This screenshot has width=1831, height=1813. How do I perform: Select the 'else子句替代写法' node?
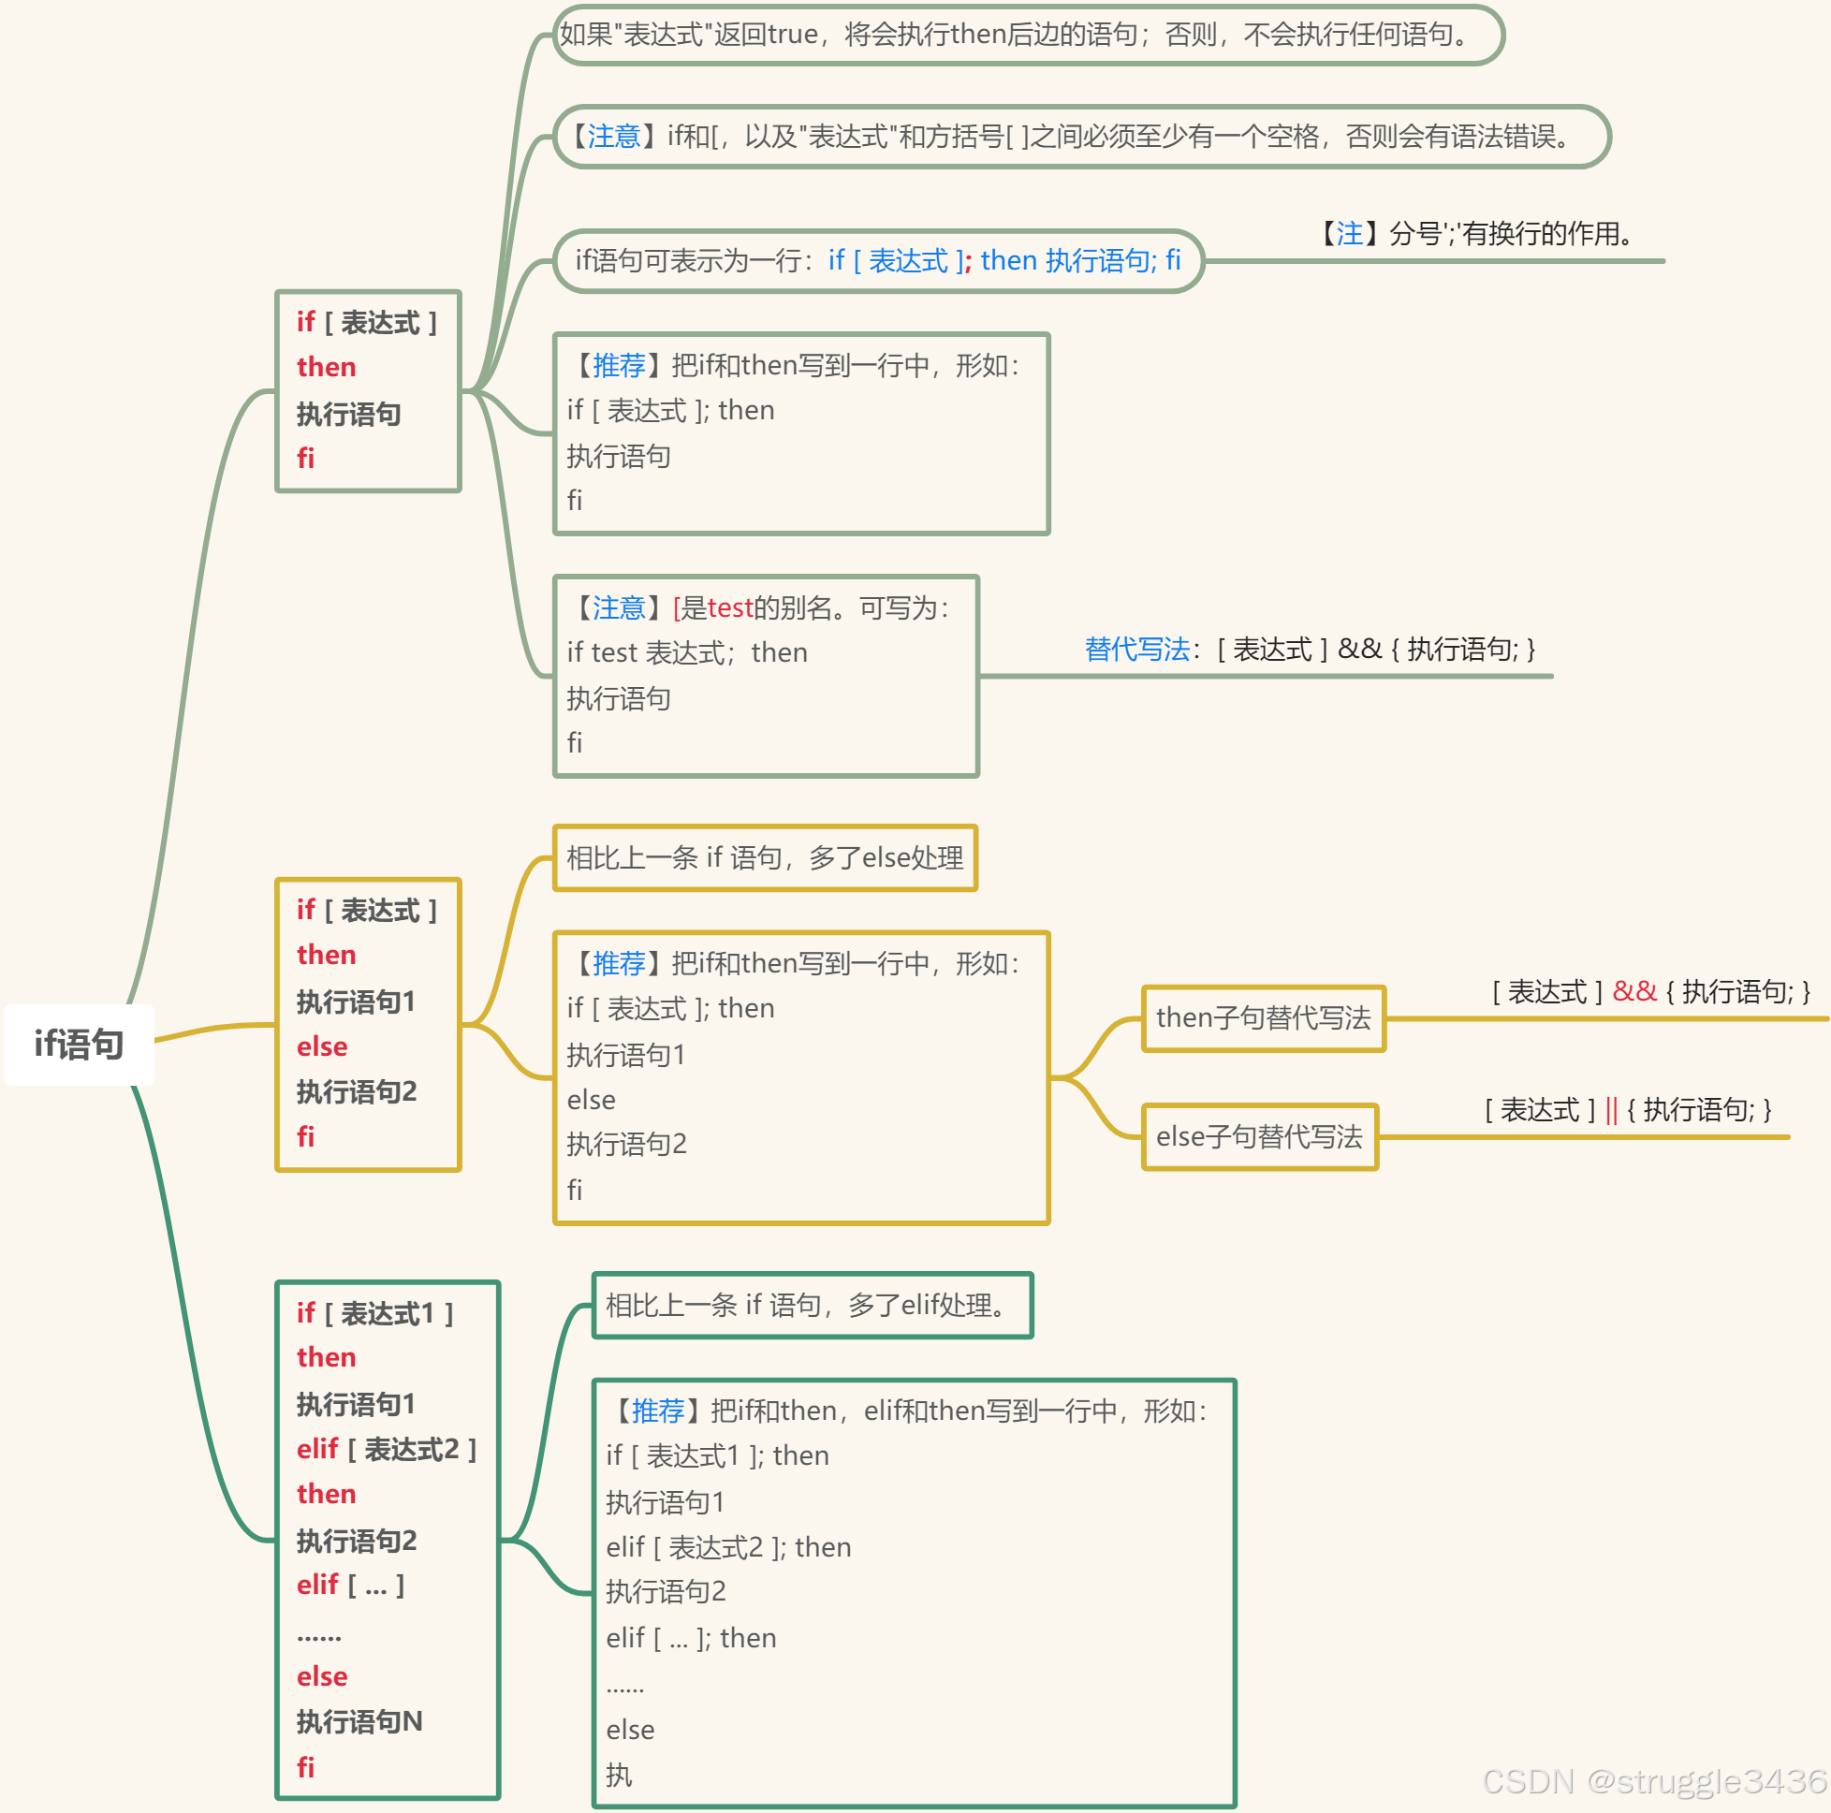[x=1258, y=1136]
